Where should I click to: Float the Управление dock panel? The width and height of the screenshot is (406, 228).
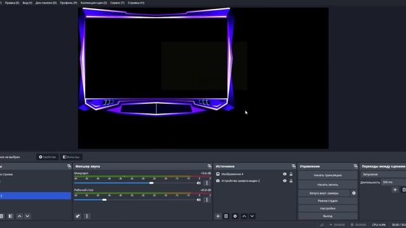[355, 166]
